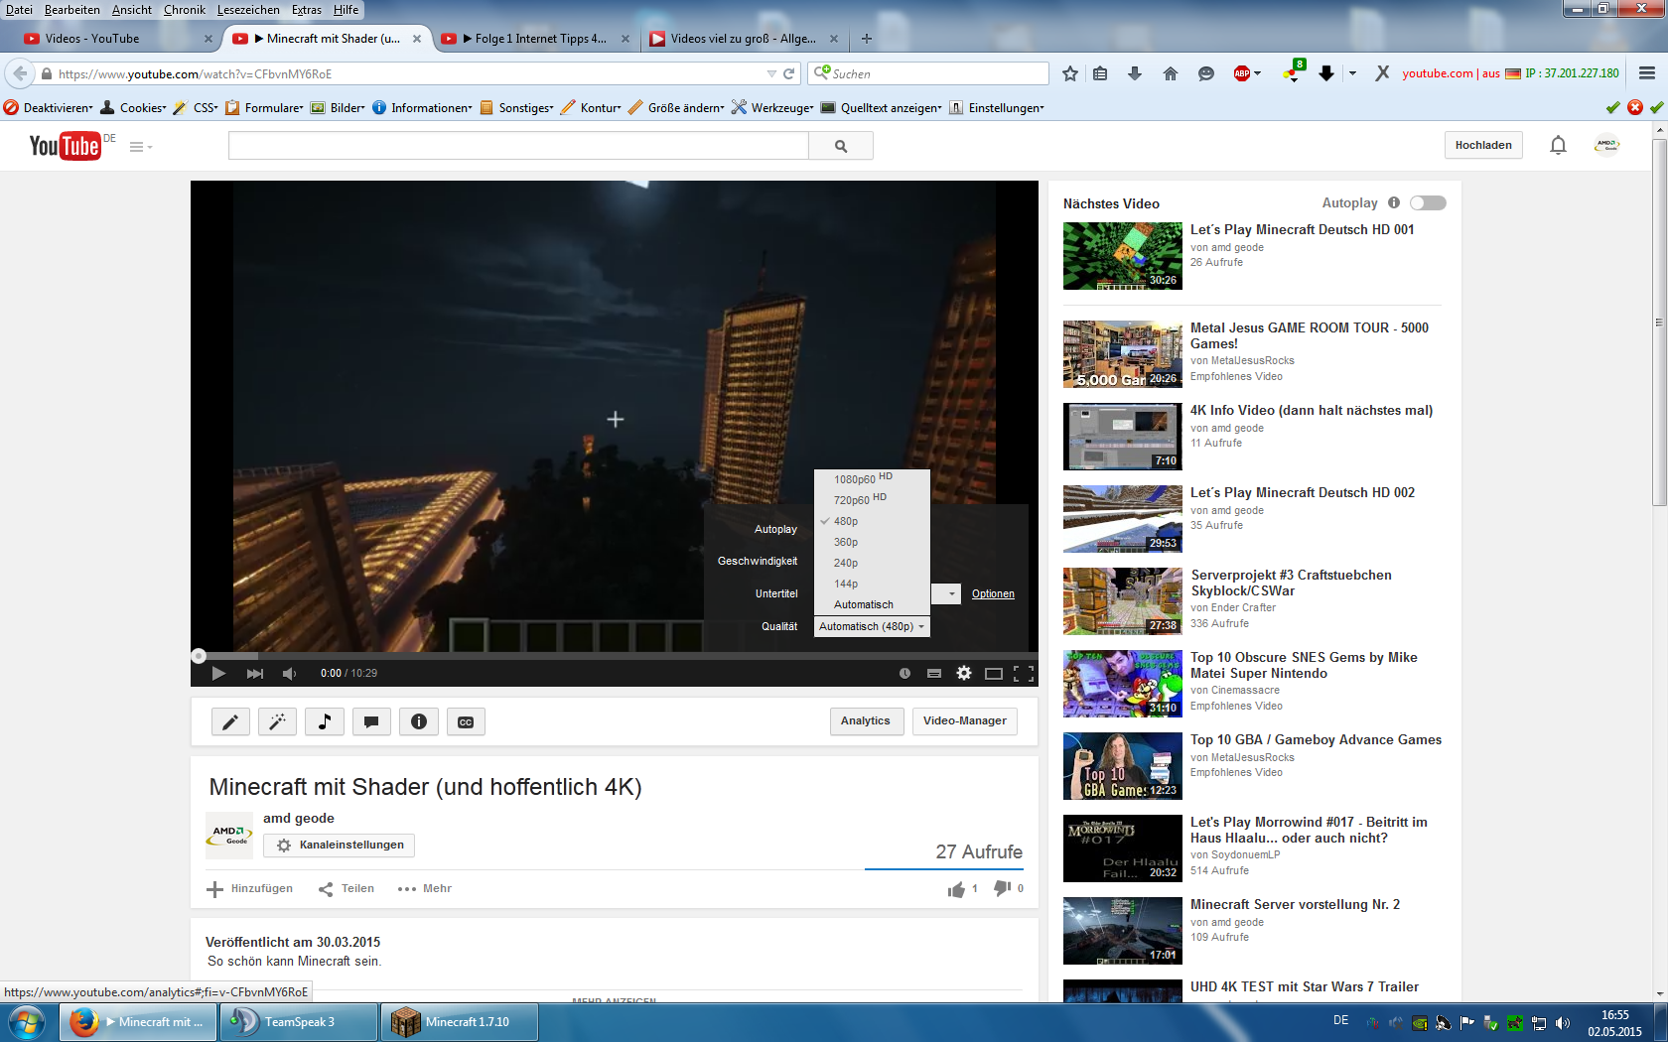Toggle the Autoplay switch in sidebar
1668x1042 pixels.
[x=1428, y=203]
